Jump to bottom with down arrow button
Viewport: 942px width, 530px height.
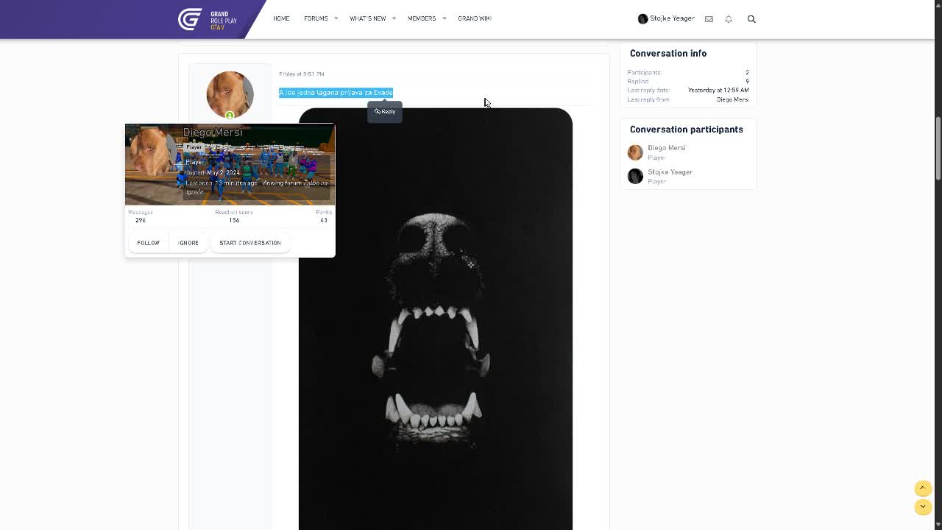tap(923, 506)
